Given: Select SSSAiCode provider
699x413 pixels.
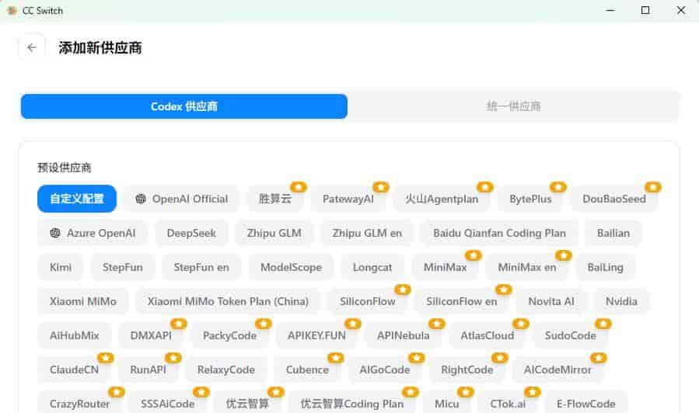Looking at the screenshot, I should (x=168, y=403).
